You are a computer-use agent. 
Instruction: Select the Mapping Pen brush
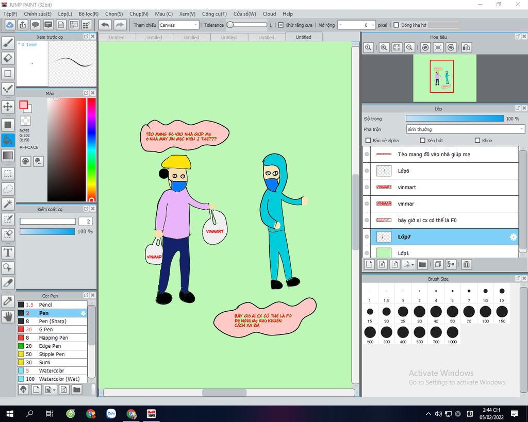[x=52, y=337]
